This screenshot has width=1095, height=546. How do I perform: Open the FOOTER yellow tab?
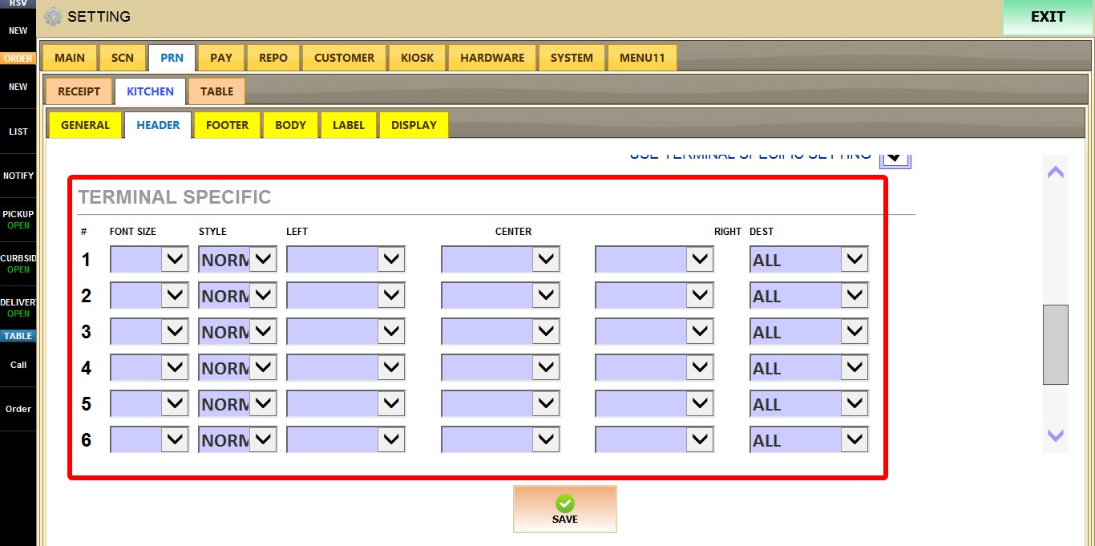[x=227, y=125]
